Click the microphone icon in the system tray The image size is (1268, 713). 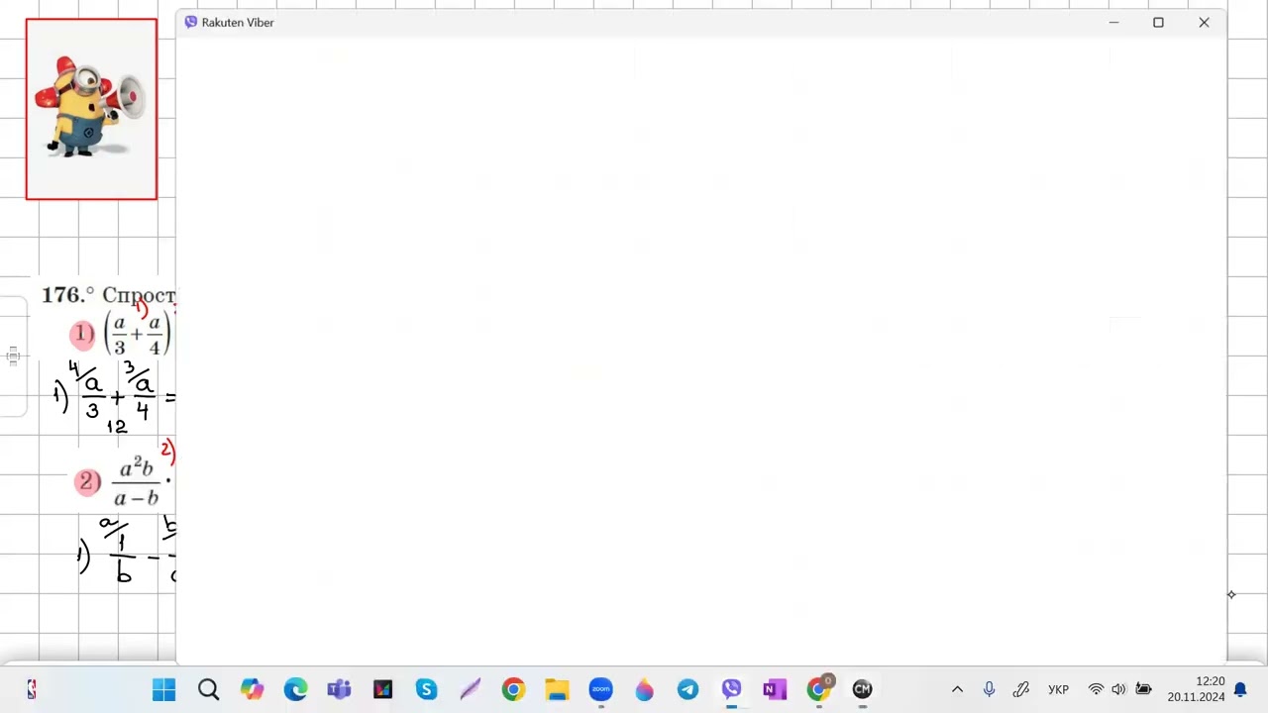click(989, 689)
